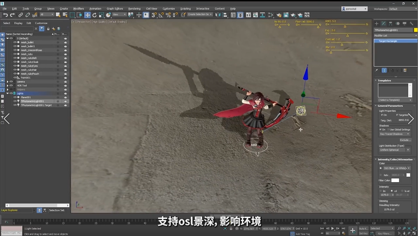The width and height of the screenshot is (418, 236).
Task: Toggle Window/Crossing selection icon
Action: pos(79,15)
